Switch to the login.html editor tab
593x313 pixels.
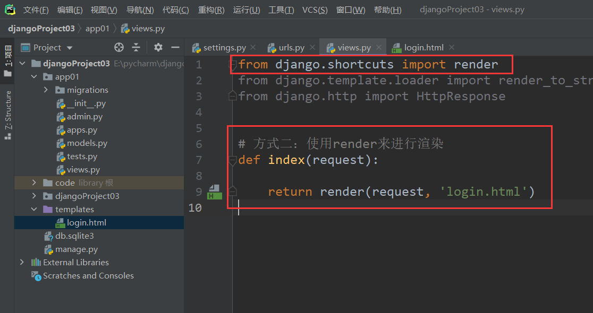[418, 48]
